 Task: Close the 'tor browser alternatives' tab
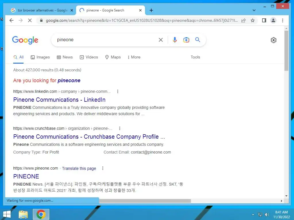point(71,10)
